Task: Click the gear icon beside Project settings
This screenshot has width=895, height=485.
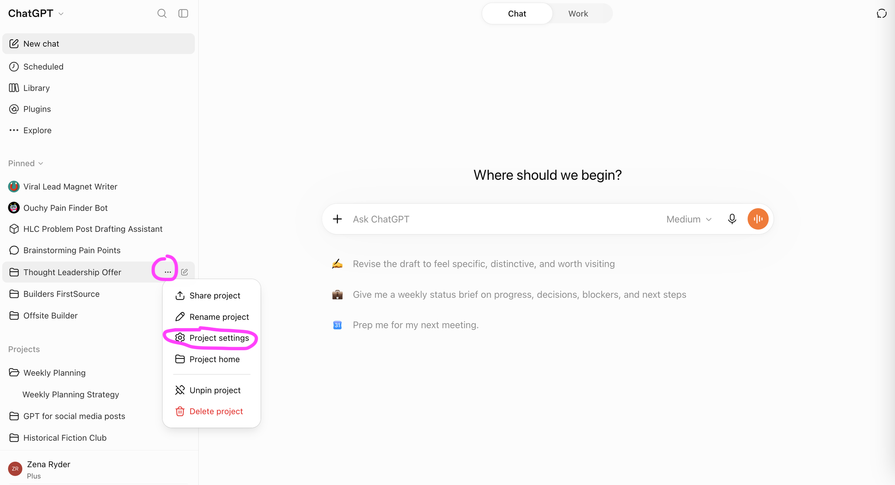Action: coord(180,338)
